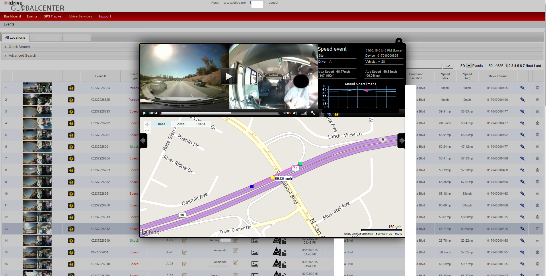Viewport: 546px width, 276px height.
Task: Switch the map to Aerial view
Action: [181, 124]
